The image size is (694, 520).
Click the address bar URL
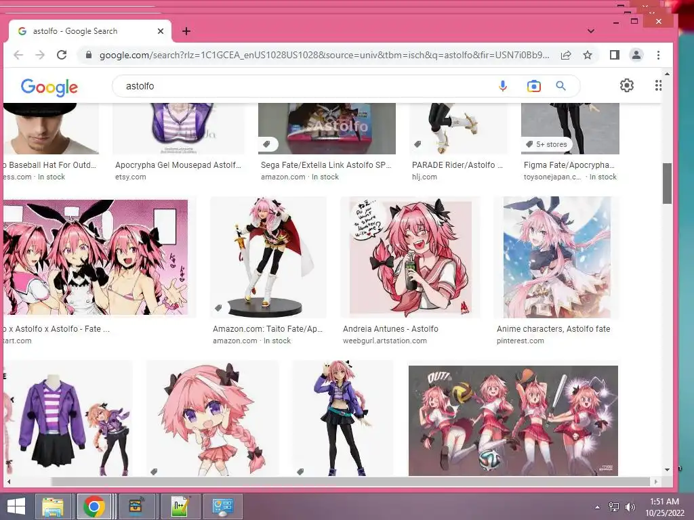(324, 55)
